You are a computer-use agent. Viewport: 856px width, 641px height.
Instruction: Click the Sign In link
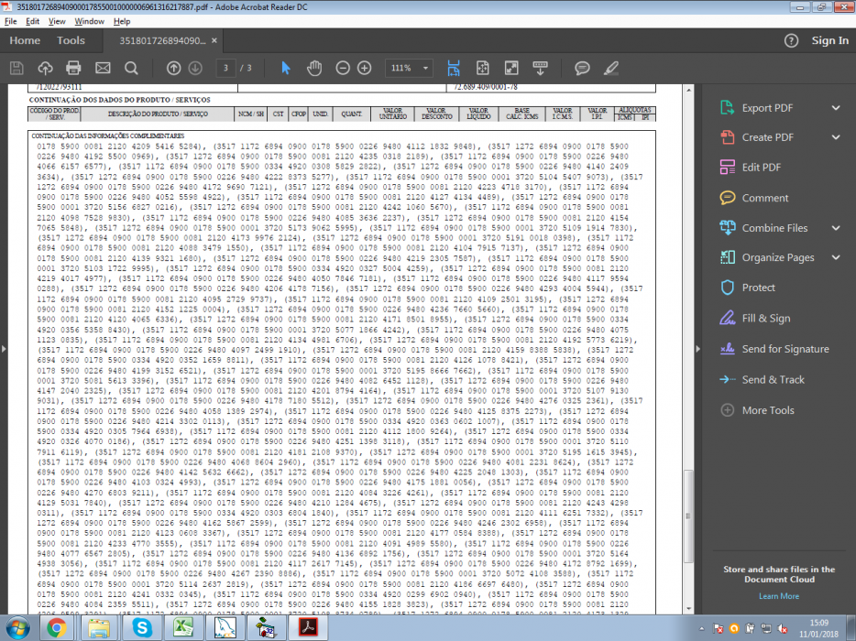(829, 40)
